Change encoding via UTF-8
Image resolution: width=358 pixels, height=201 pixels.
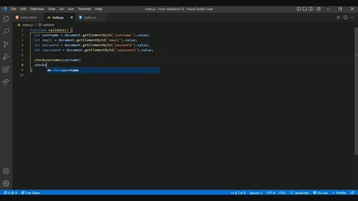coord(271,193)
